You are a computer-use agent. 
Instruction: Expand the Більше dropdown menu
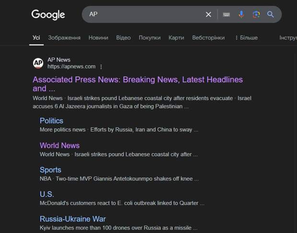(246, 38)
